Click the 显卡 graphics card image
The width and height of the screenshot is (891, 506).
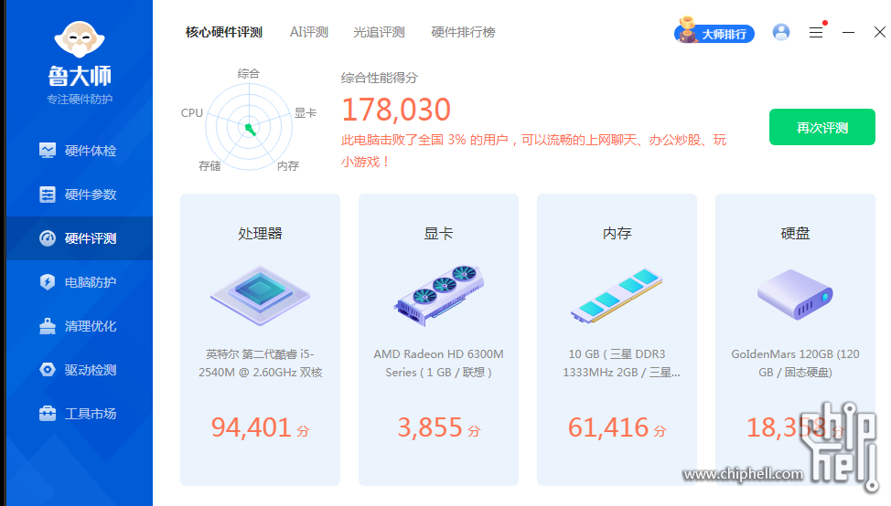click(438, 294)
